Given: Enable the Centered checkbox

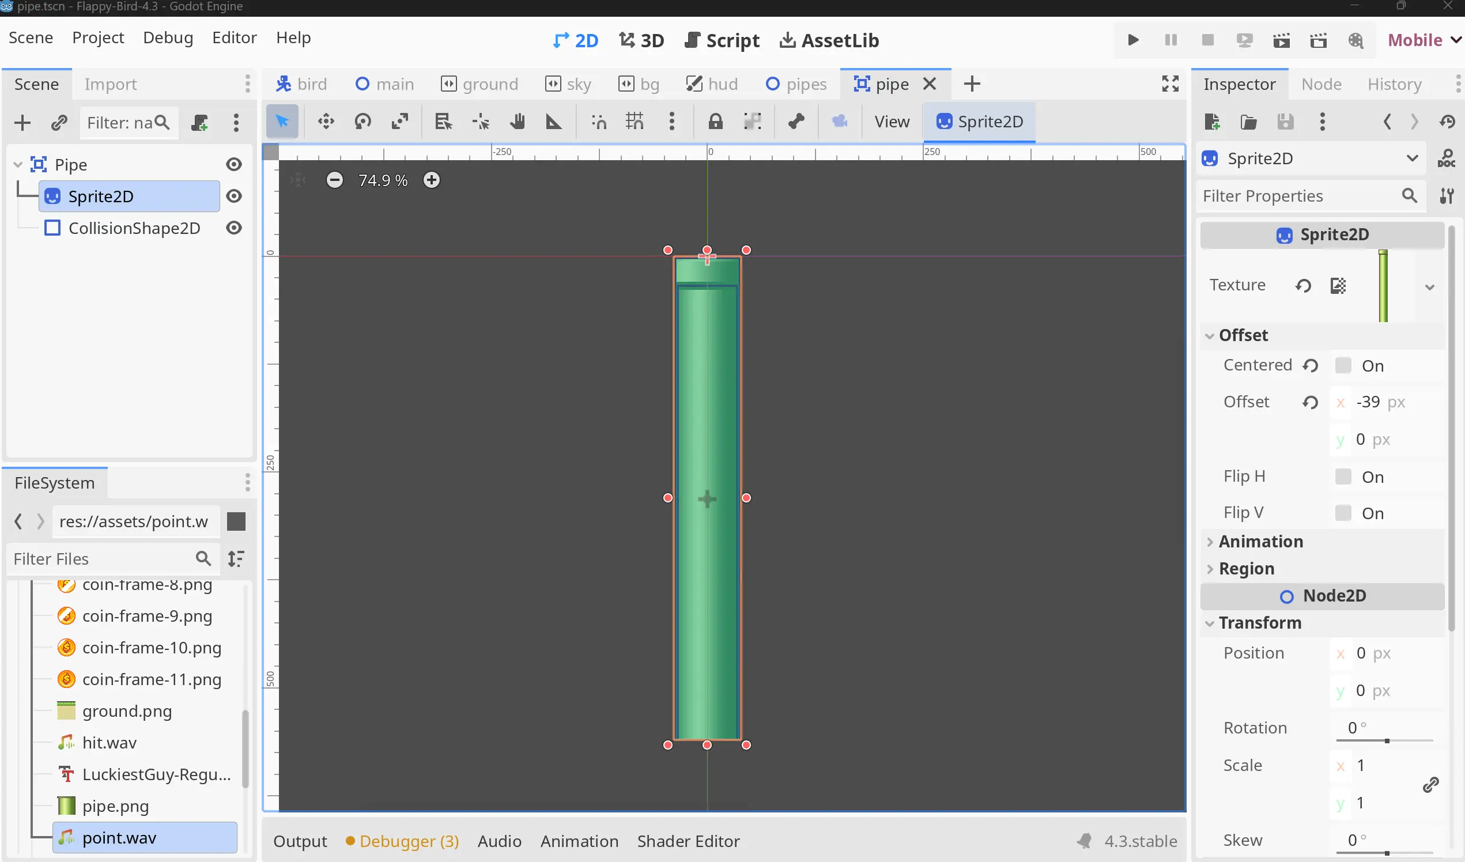Looking at the screenshot, I should click(x=1343, y=365).
